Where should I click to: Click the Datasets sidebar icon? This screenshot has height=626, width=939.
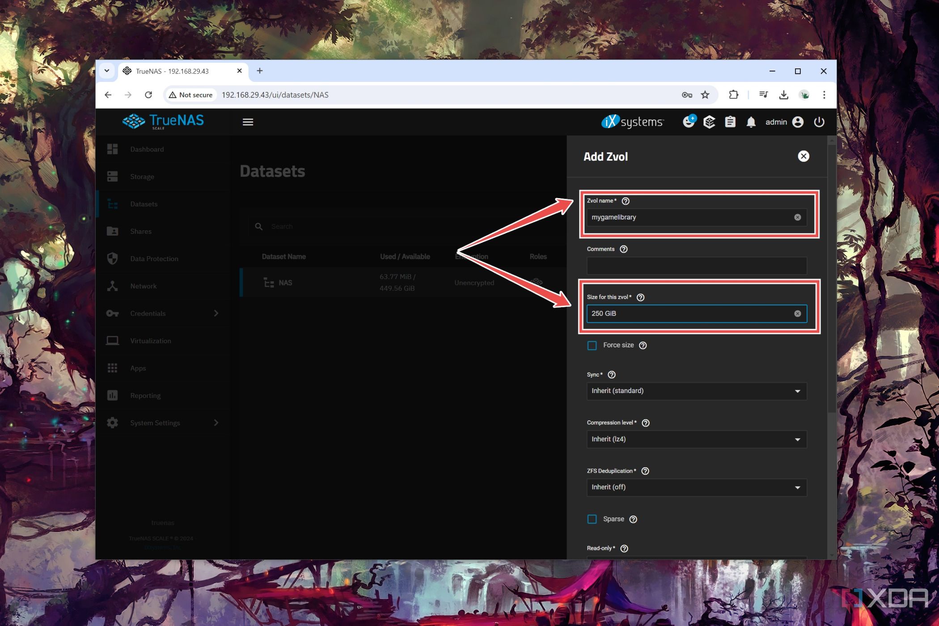tap(114, 203)
